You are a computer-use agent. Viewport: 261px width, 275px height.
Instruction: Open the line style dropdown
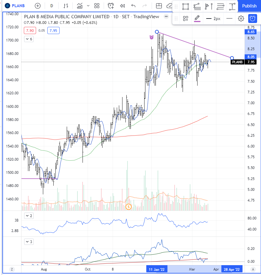click(x=229, y=19)
